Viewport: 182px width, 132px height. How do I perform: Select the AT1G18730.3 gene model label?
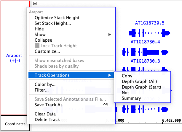[x=145, y=61]
